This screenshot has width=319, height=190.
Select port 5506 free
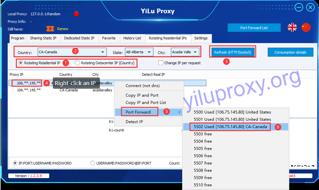[x=236, y=156]
